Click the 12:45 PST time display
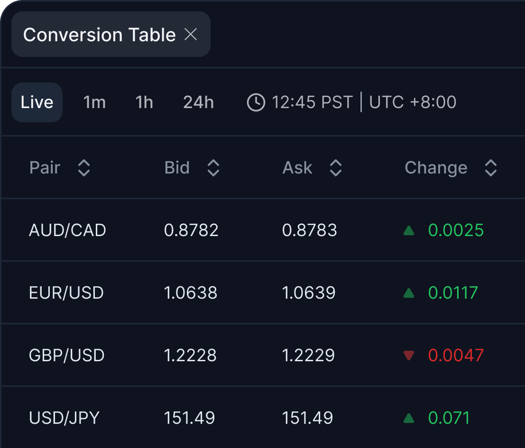Viewport: 525px width, 448px height. (312, 102)
